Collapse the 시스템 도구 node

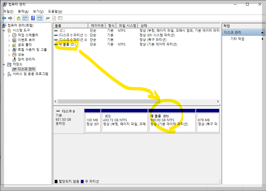[4, 30]
